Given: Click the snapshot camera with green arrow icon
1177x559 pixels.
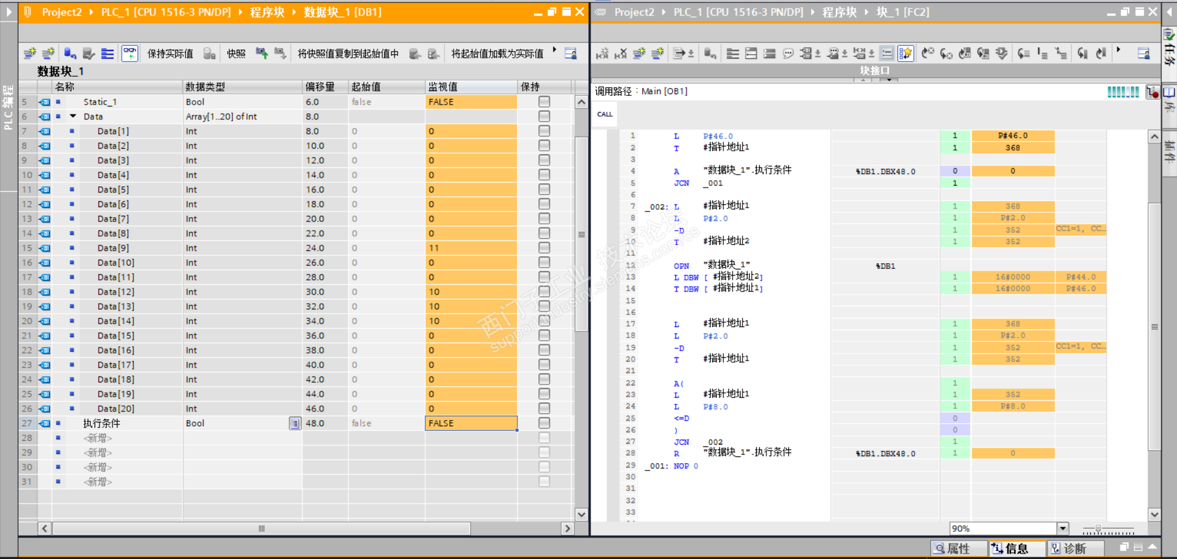Looking at the screenshot, I should pyautogui.click(x=262, y=54).
